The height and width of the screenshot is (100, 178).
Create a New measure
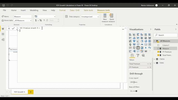(105, 18)
